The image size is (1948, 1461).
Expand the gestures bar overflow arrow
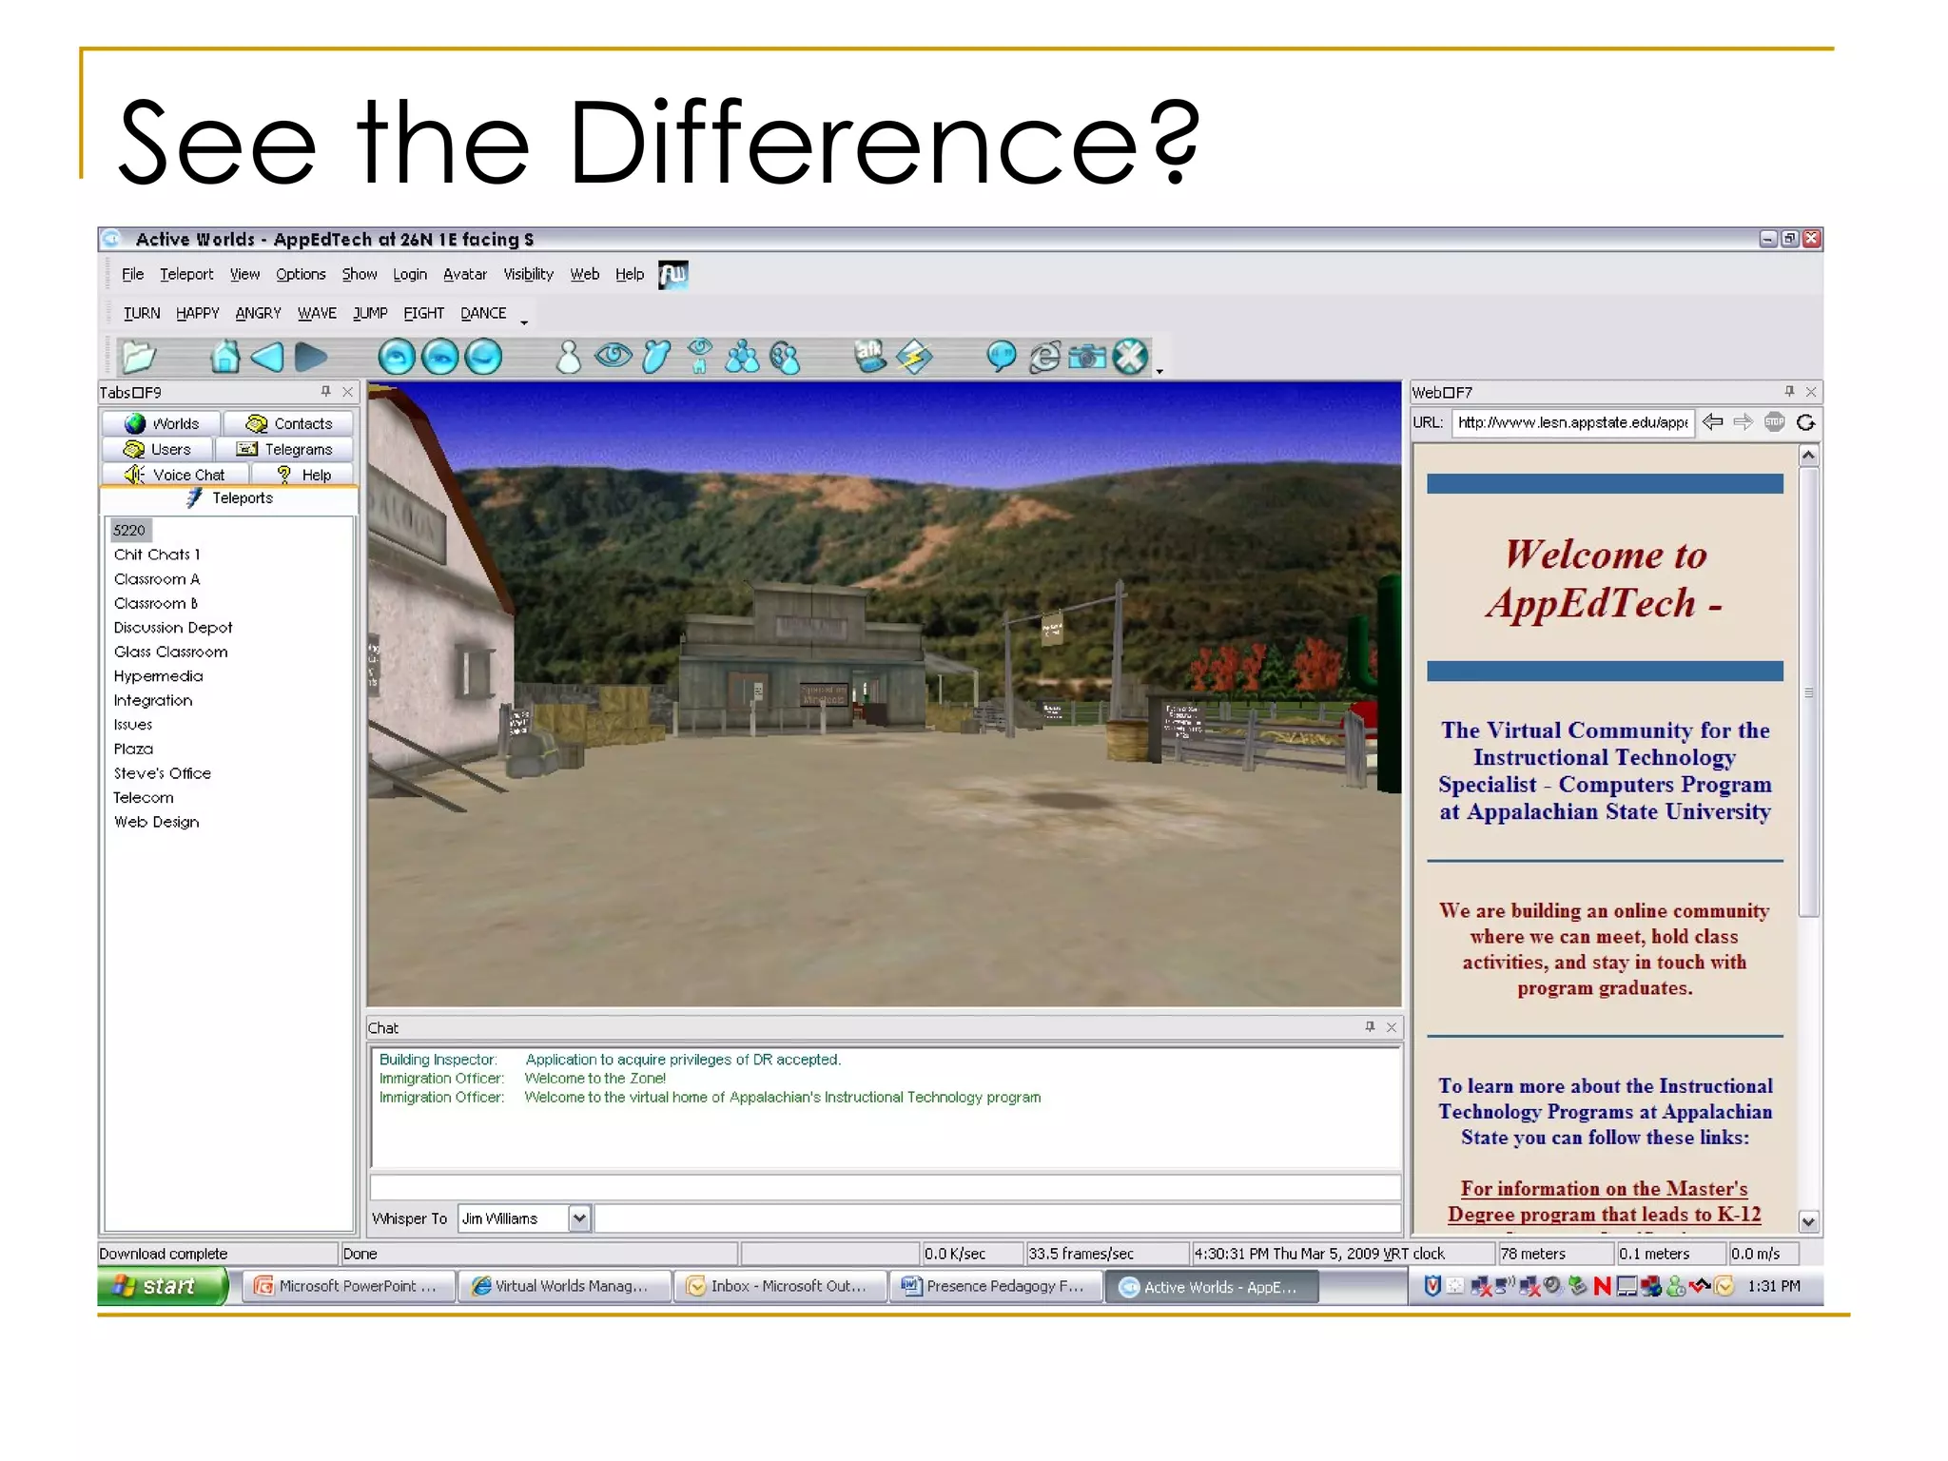click(524, 322)
